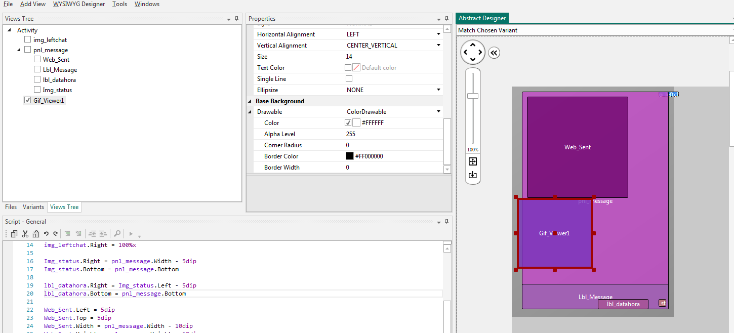Viewport: 734px width, 333px height.
Task: Click the uncomment lines icon
Action: click(78, 234)
